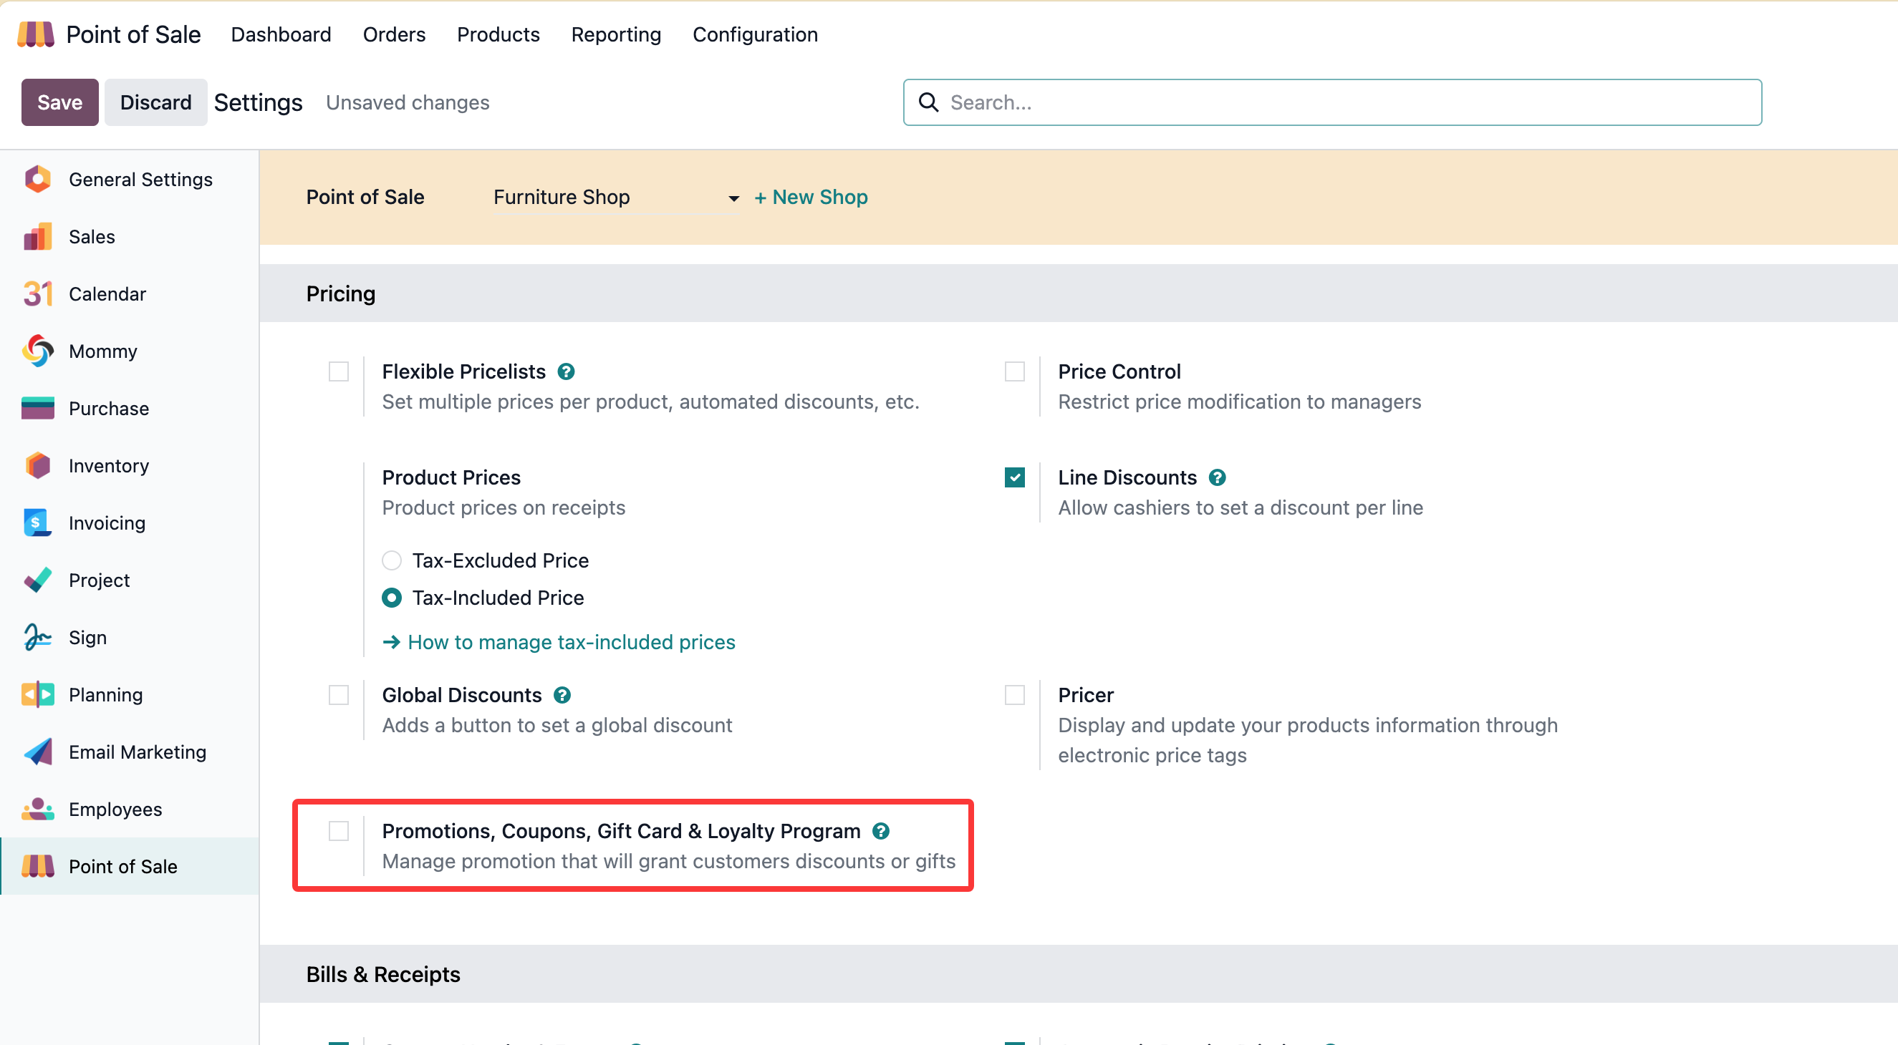Open the Reporting menu

616,34
